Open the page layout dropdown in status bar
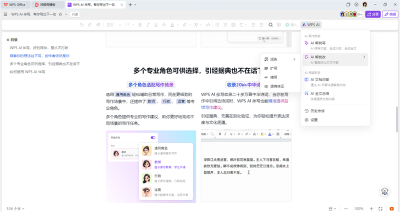The width and height of the screenshot is (400, 212). point(332,208)
